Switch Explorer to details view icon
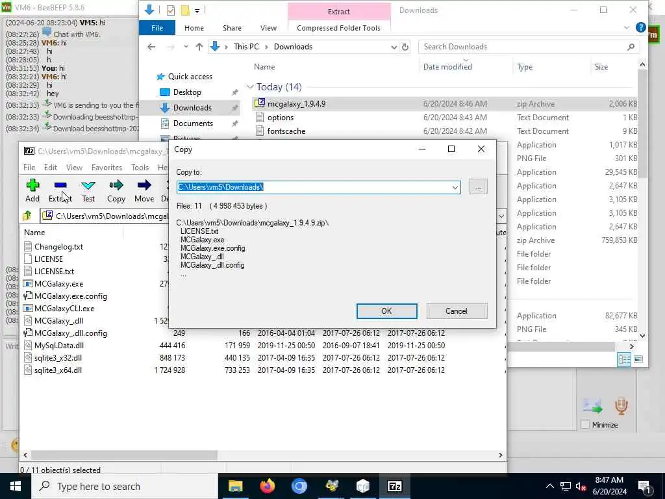The image size is (665, 499). (624, 360)
